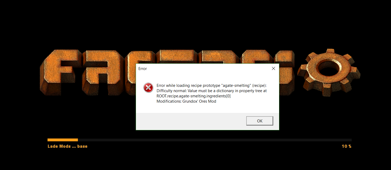Image resolution: width=391 pixels, height=170 pixels.
Task: Click the first letter A of logo
Action: coord(102,72)
